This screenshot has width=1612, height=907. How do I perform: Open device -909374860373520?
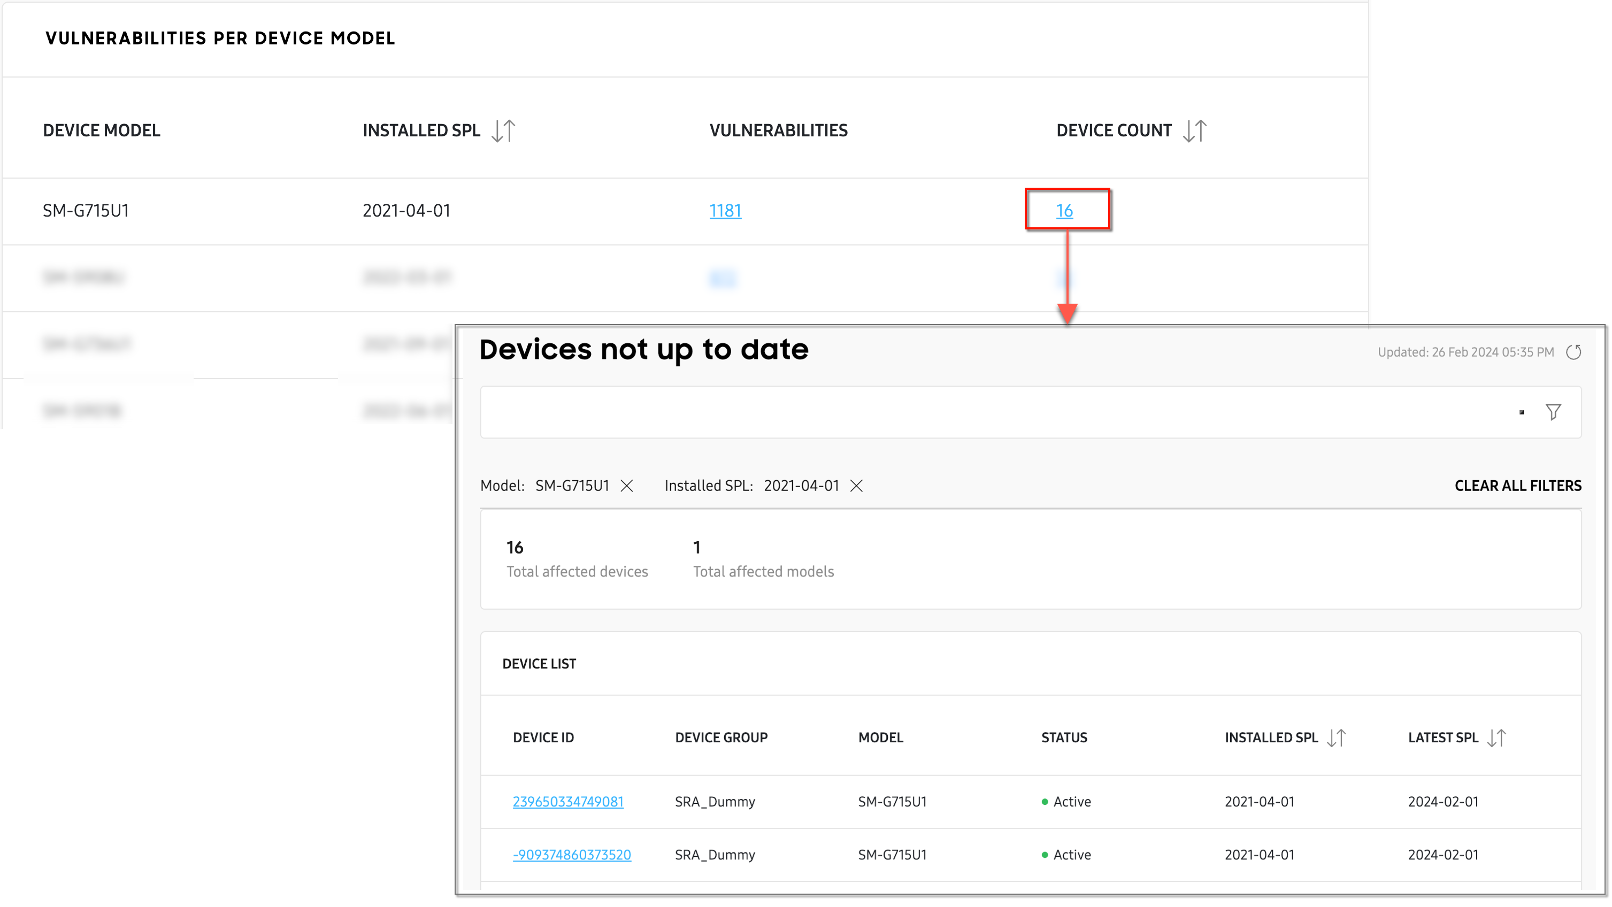click(571, 855)
